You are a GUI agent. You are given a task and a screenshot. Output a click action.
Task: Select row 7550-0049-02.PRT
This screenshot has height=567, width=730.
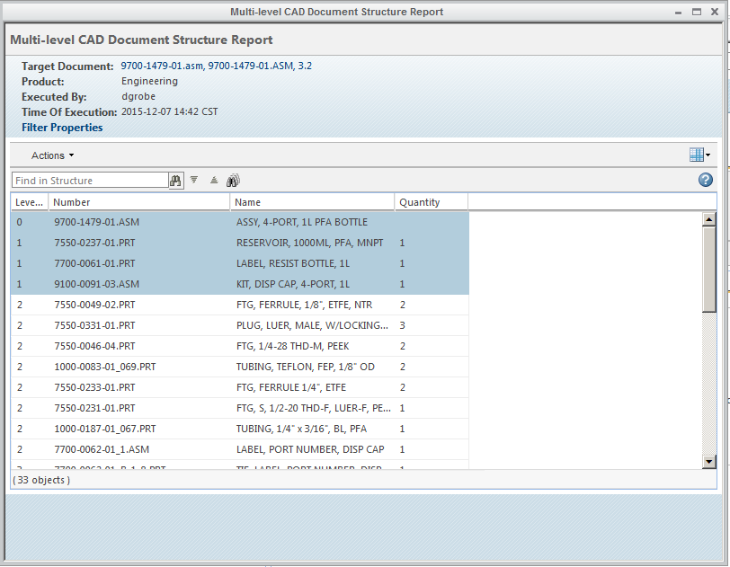pos(240,305)
